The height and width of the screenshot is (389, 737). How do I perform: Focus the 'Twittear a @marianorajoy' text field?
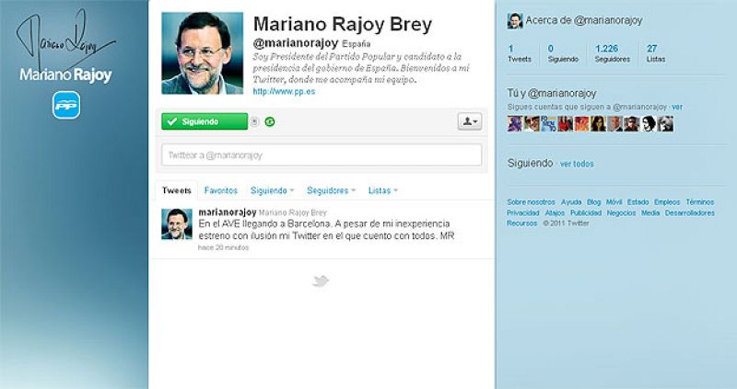point(322,154)
